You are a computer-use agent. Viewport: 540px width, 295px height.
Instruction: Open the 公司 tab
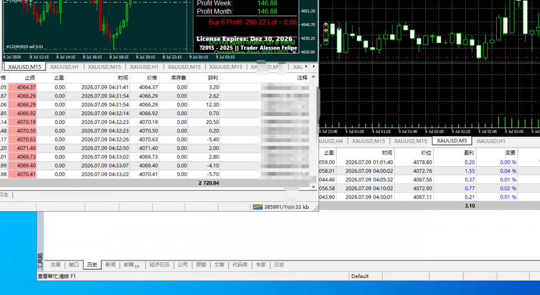[182, 265]
